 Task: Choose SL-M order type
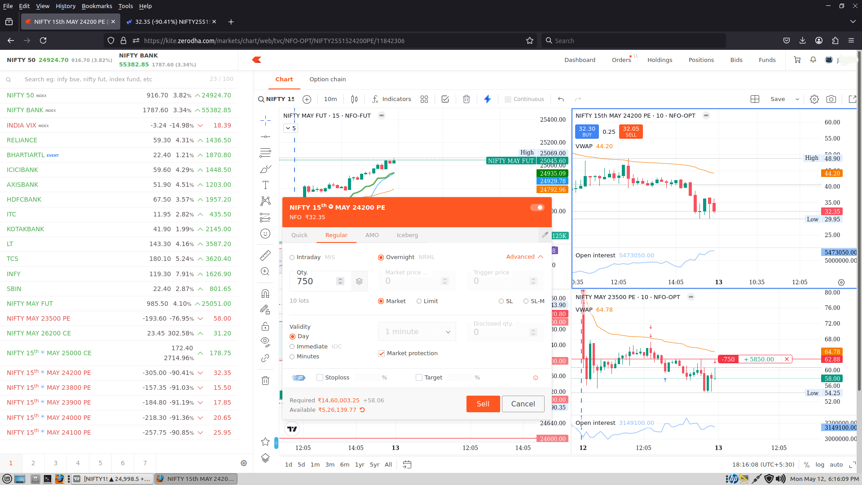point(534,301)
